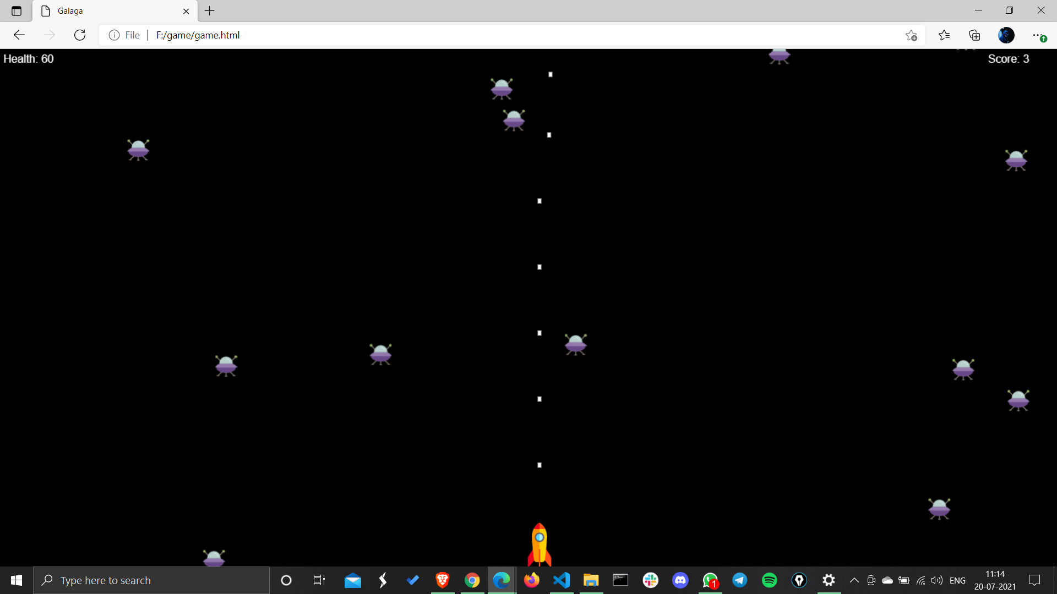This screenshot has width=1057, height=594.
Task: Open Visual Studio Code from taskbar
Action: 561,580
